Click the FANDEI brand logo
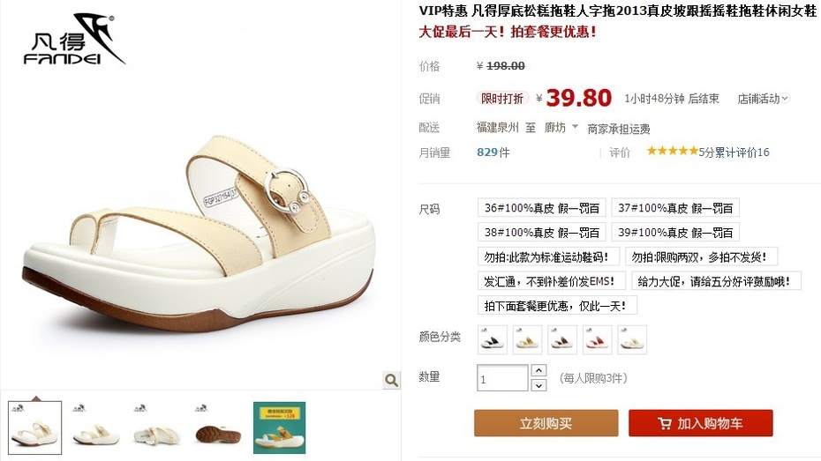The width and height of the screenshot is (821, 461). 74,40
